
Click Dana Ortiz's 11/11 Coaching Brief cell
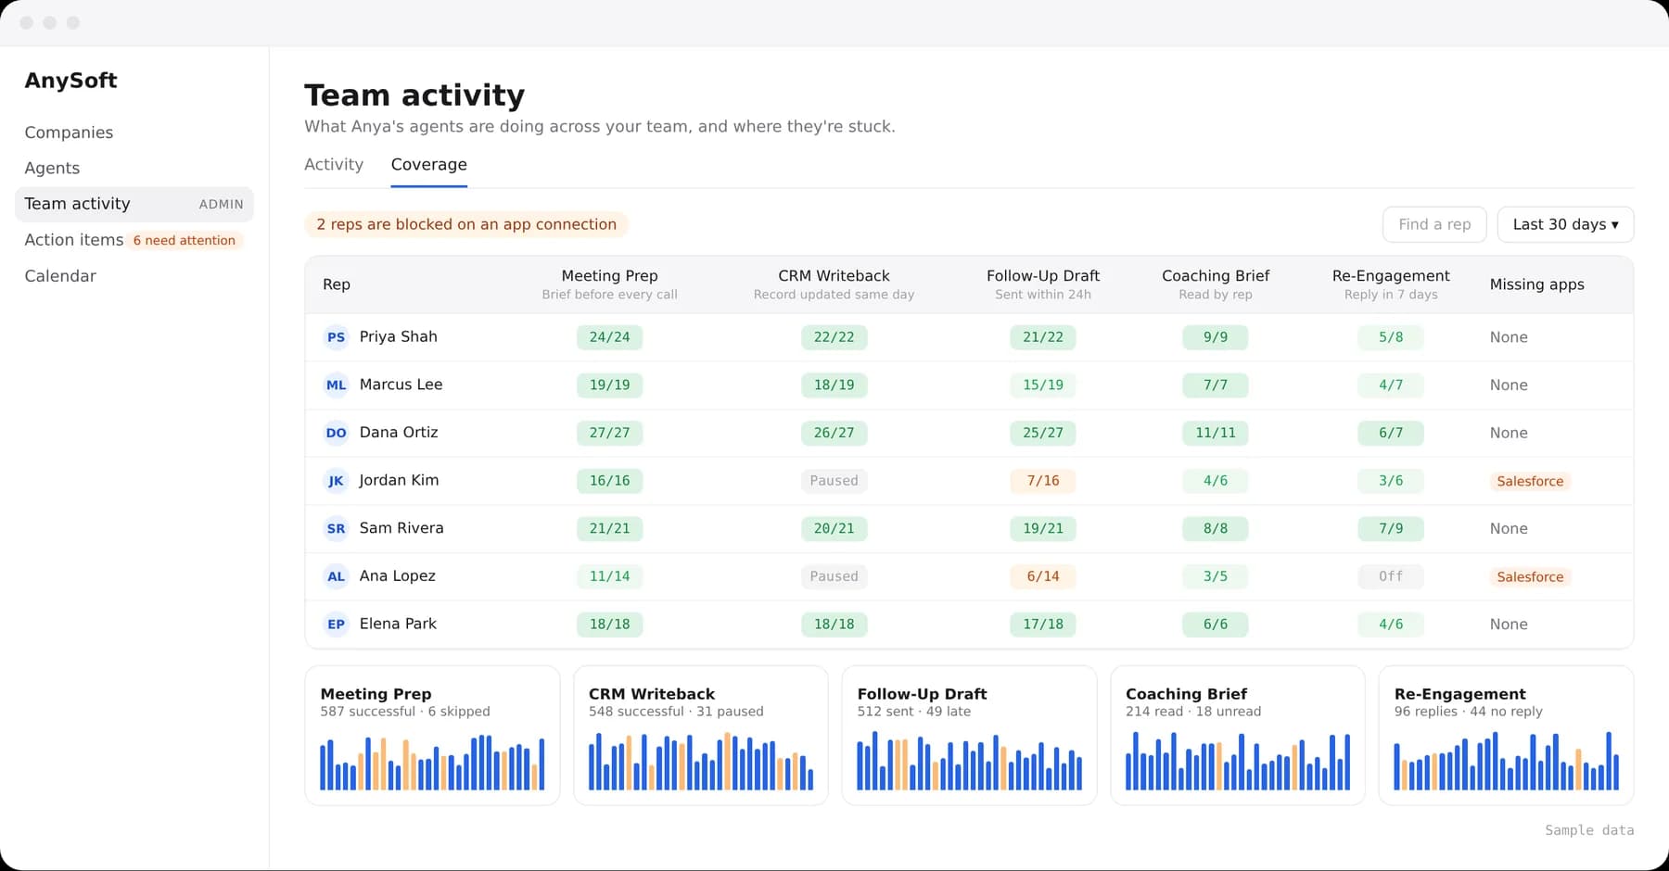[x=1216, y=433]
